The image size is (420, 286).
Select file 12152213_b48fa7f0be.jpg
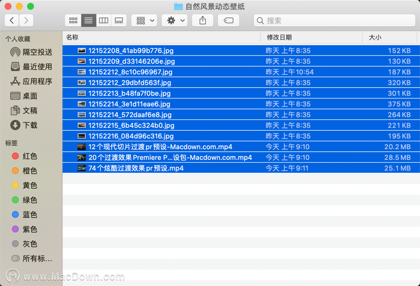[x=241, y=93]
